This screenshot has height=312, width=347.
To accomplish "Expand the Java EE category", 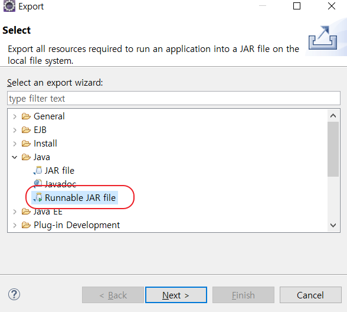I will click(15, 212).
